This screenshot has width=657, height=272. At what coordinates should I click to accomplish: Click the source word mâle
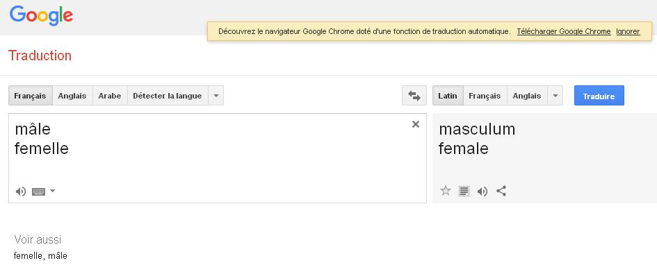click(32, 128)
